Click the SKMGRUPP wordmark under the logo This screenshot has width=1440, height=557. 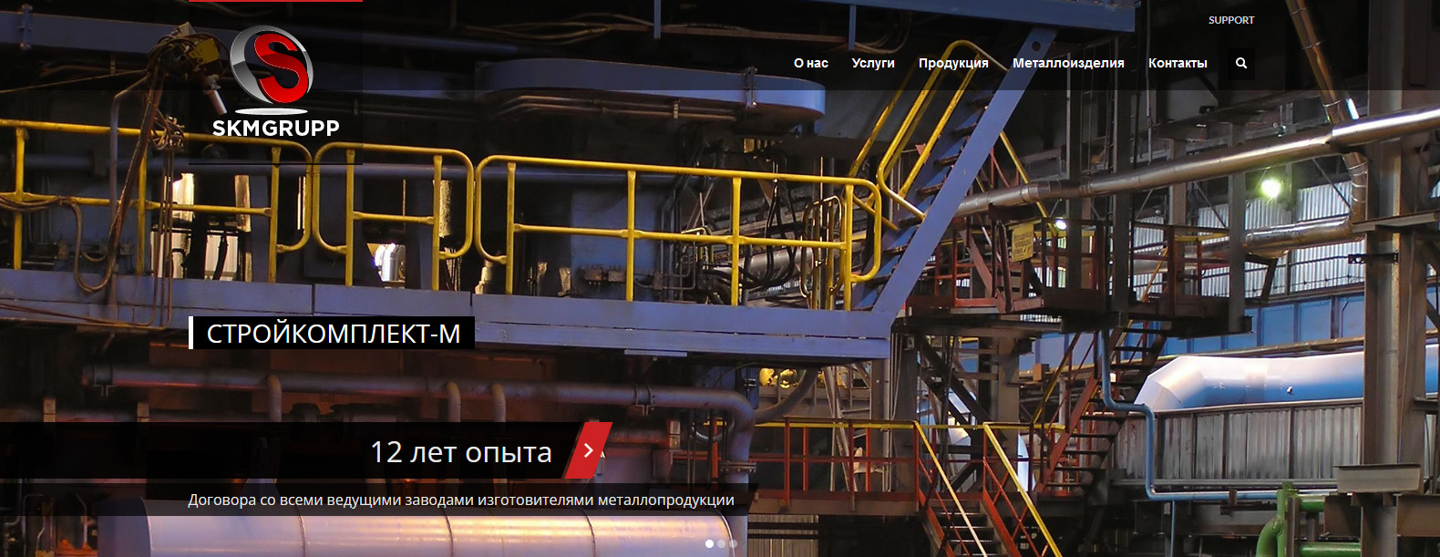click(275, 129)
